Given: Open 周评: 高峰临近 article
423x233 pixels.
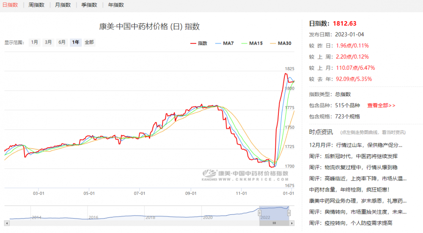Looking at the screenshot, I should 358,178.
